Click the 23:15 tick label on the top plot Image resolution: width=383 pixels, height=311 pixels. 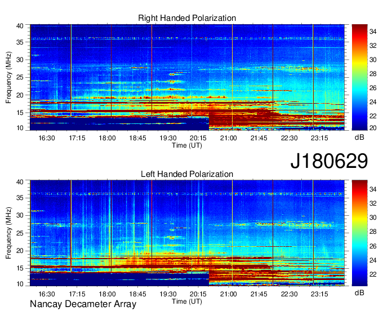(319, 138)
